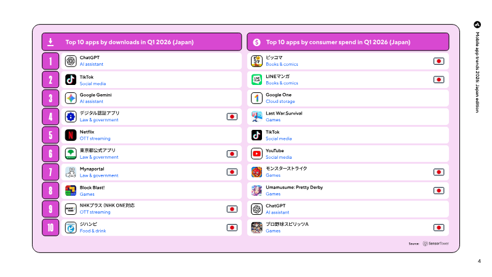Click the TikTok icon in the downloads list
Image resolution: width=492 pixels, height=277 pixels.
click(71, 80)
